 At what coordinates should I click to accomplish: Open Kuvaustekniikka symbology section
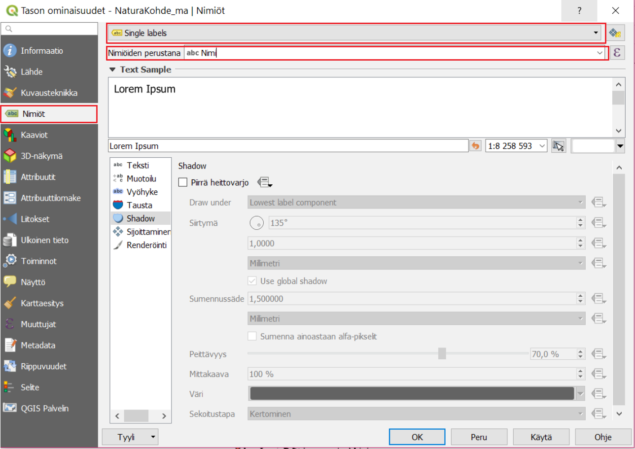pos(49,93)
